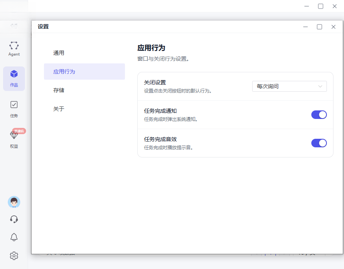This screenshot has width=344, height=269.
Task: Click the 设置 window title text
Action: [43, 26]
